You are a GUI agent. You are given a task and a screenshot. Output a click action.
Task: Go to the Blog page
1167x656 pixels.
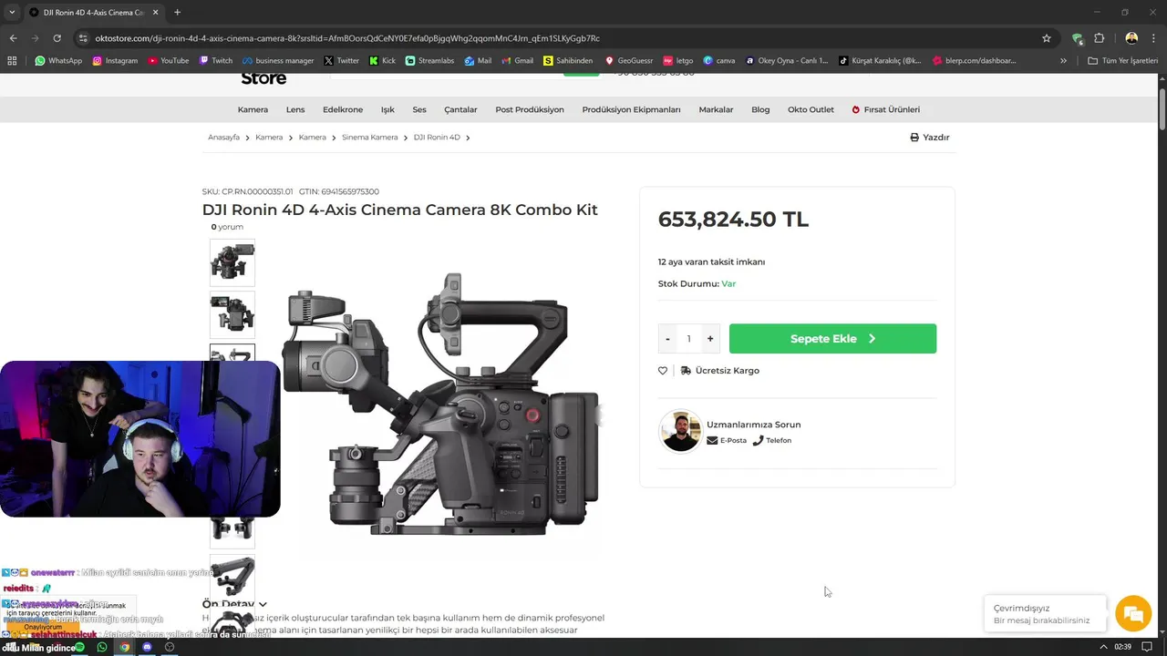click(x=760, y=109)
